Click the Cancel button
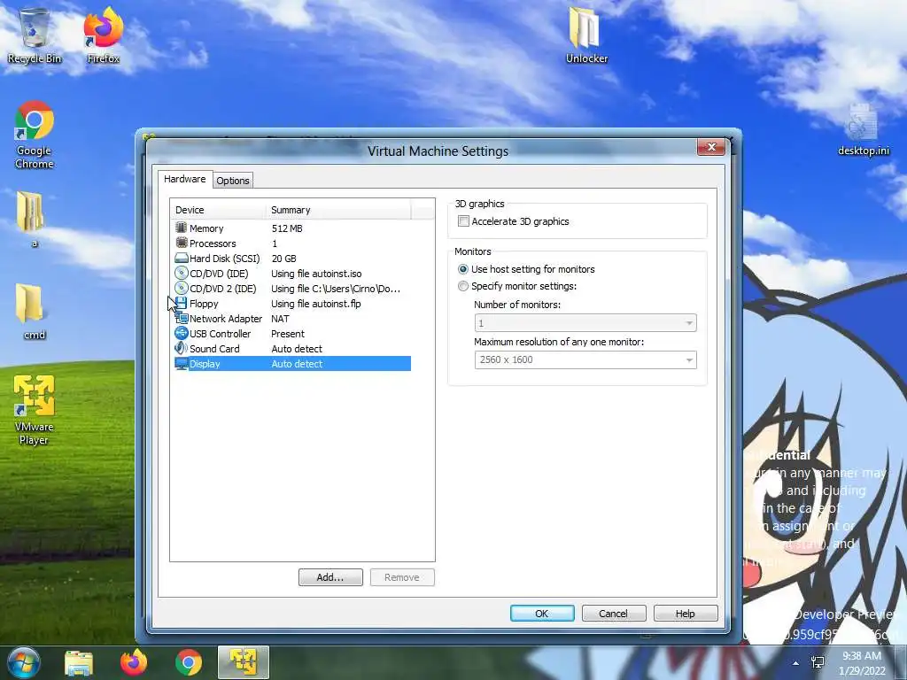Screen dimensions: 907x680 coord(613,614)
